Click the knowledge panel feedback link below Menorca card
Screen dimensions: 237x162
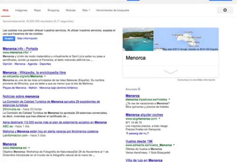(196, 80)
